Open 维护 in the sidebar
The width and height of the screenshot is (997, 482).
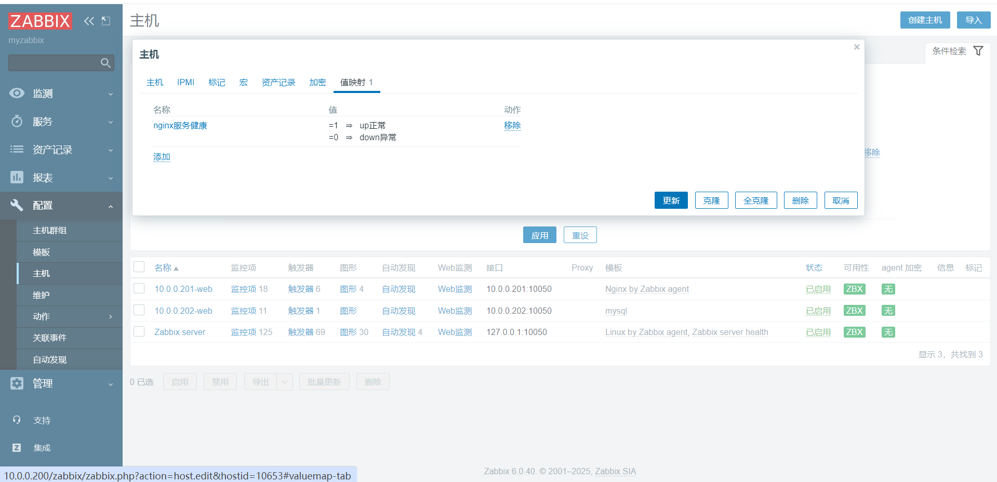(x=70, y=295)
